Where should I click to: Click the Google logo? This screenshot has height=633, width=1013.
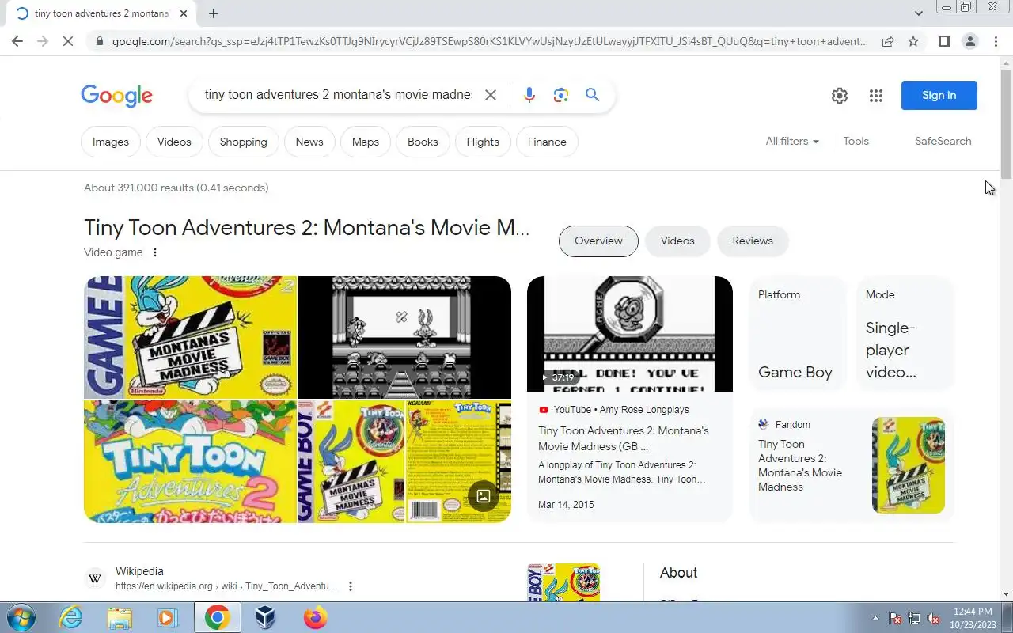pos(116,96)
